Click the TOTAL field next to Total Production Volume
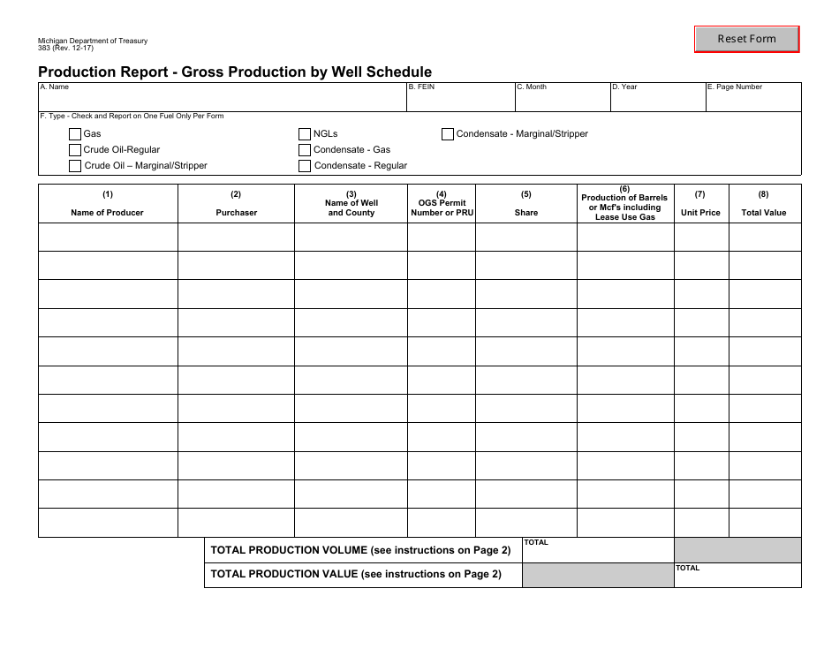 (x=599, y=551)
